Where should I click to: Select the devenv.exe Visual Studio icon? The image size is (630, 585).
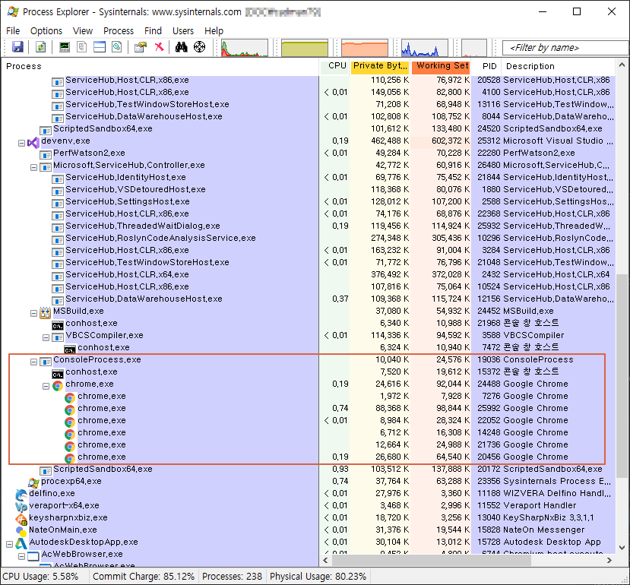click(x=33, y=142)
